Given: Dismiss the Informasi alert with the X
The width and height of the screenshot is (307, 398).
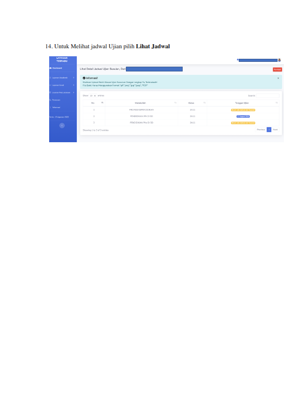Looking at the screenshot, I should tap(278, 78).
